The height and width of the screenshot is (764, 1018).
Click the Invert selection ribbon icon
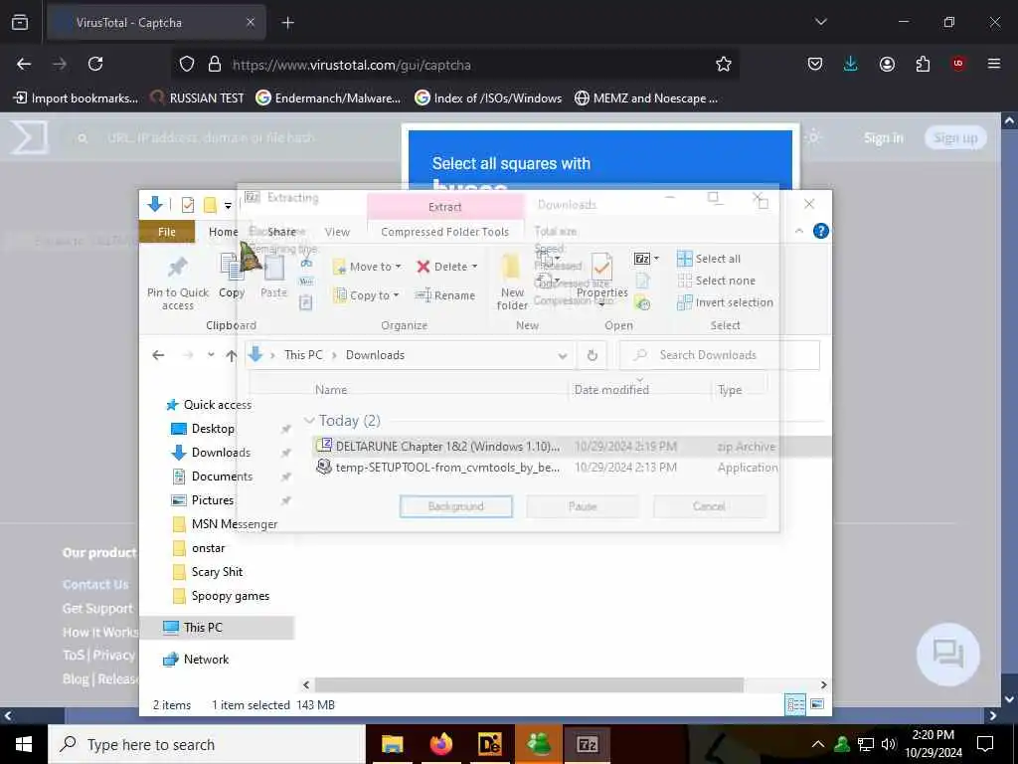pyautogui.click(x=684, y=302)
